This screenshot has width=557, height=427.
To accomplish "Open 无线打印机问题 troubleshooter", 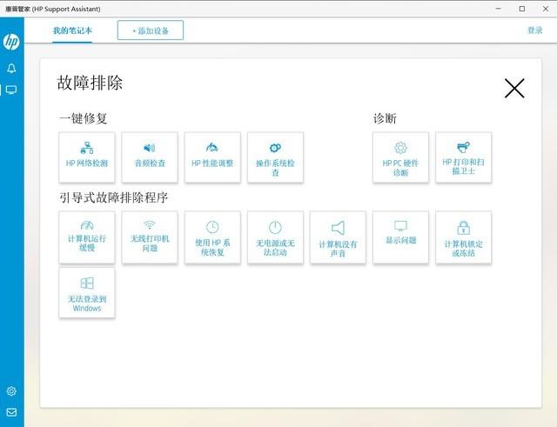I will coord(150,237).
